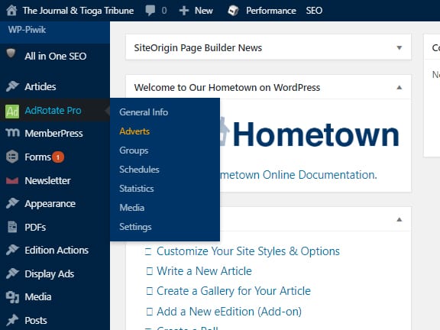Open Newsletter sidebar menu

click(x=47, y=181)
